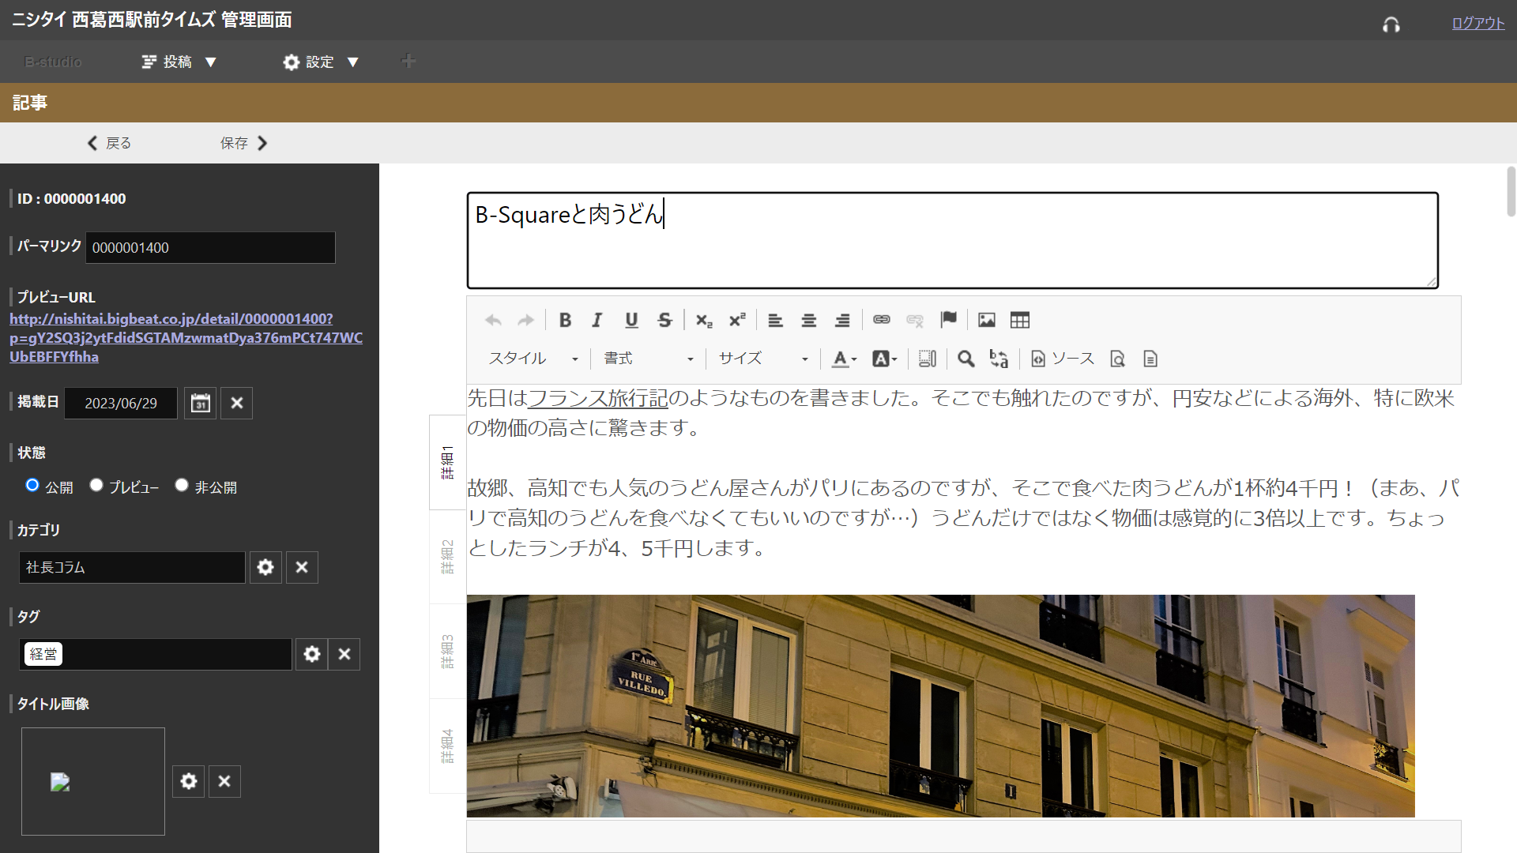Insert an image into the article
Image resolution: width=1517 pixels, height=853 pixels.
(x=986, y=320)
